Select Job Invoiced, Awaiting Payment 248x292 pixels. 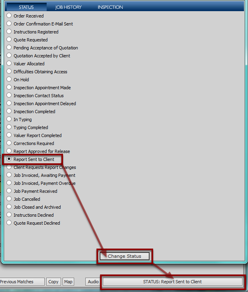pyautogui.click(x=9, y=175)
